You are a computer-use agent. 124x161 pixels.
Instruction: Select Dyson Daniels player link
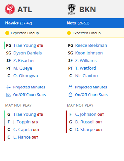28,53
